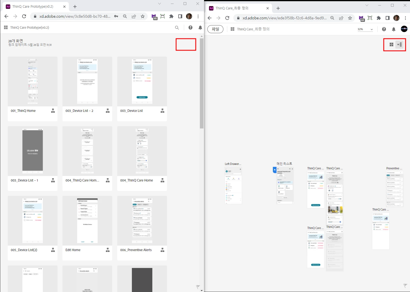
Task: Select the Preventive ... artboard
Action: 395,189
